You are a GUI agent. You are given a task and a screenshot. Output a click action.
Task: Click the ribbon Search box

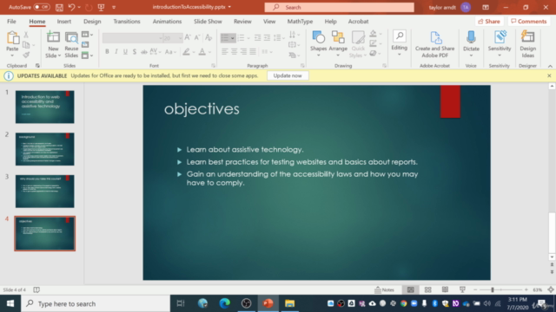tap(339, 7)
